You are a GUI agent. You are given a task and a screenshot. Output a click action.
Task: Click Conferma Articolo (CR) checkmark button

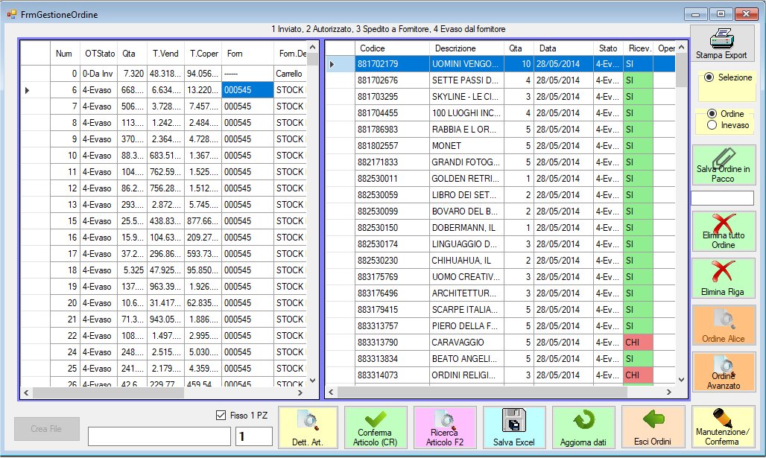pos(376,427)
